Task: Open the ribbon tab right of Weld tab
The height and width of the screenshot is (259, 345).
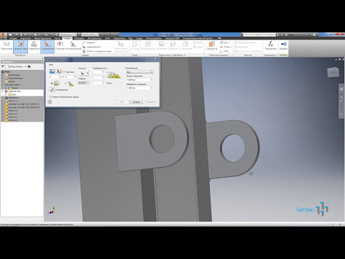Action: coord(79,38)
